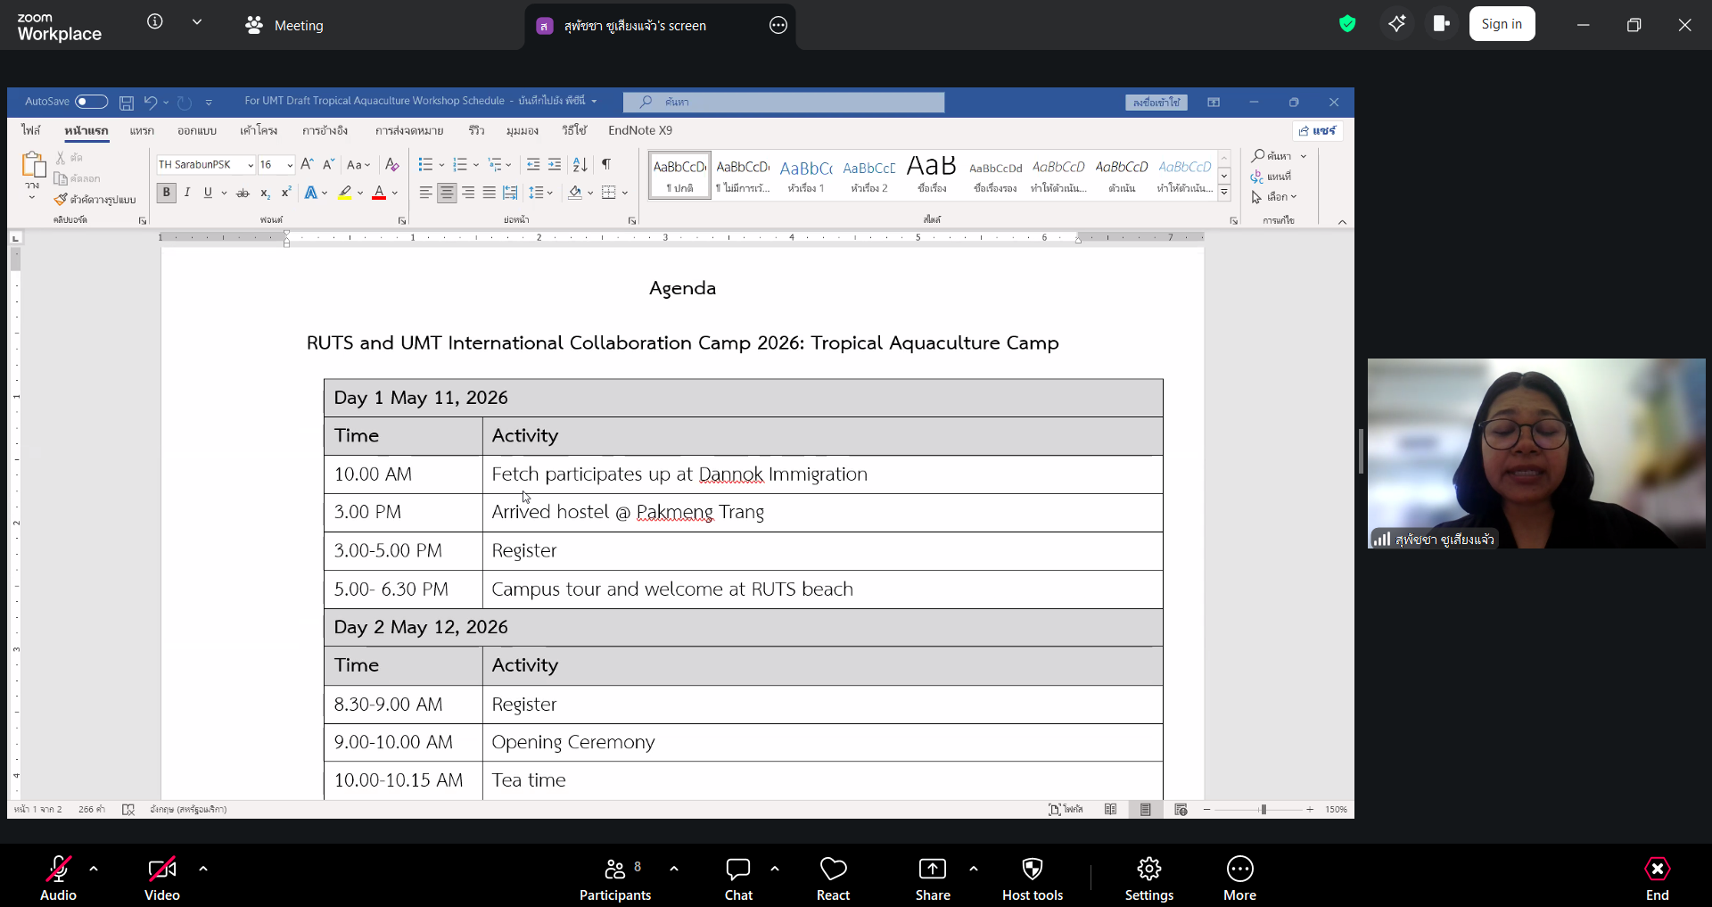Toggle the AutoSave switch in Word

coord(91,102)
